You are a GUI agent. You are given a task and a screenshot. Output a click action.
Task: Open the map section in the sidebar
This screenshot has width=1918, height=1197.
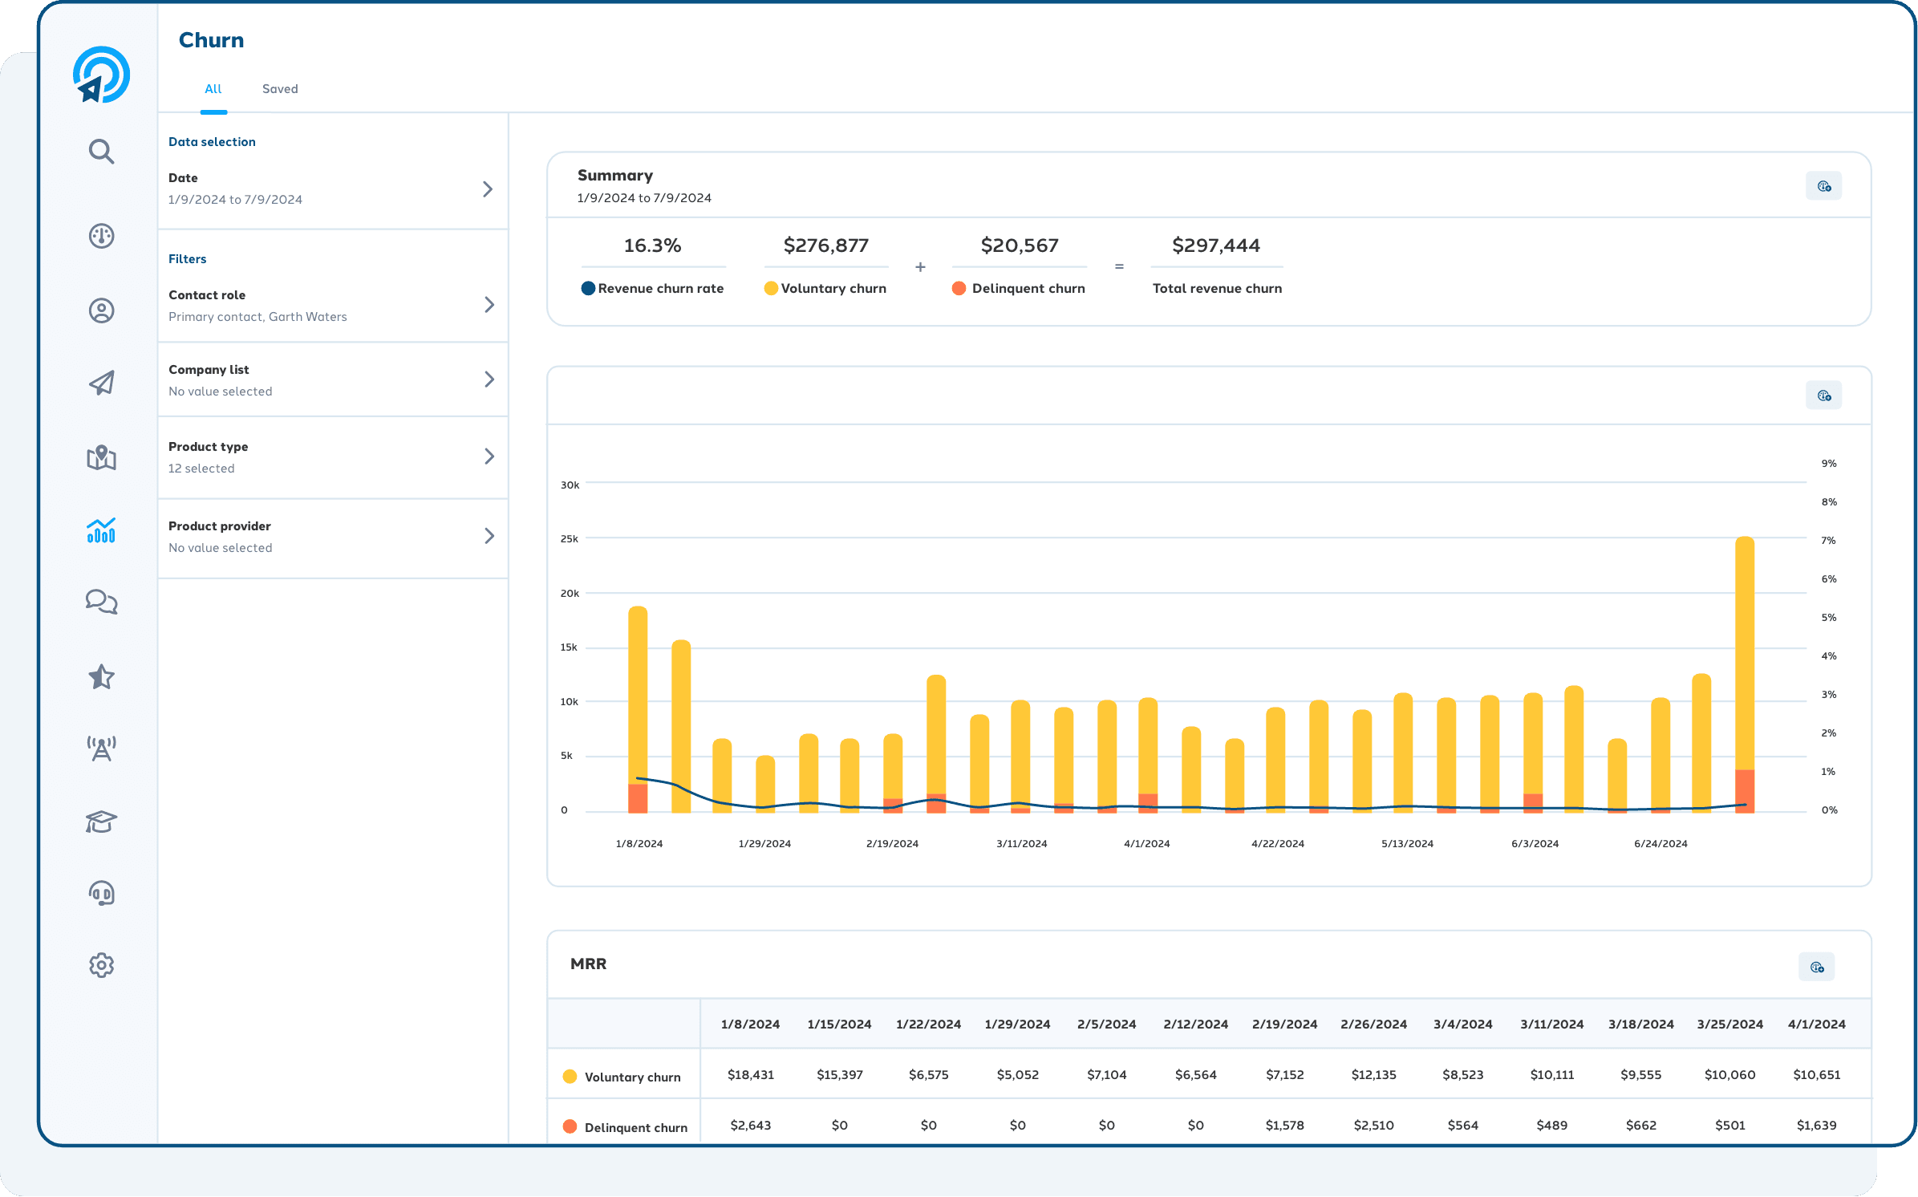[x=101, y=459]
